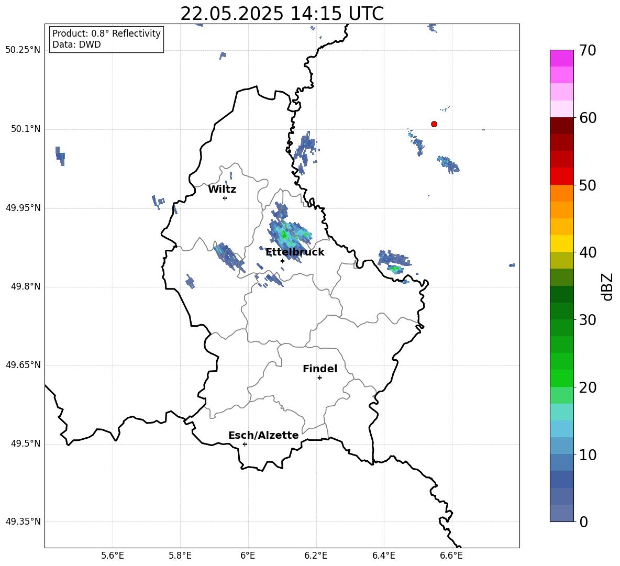
Task: Click the 5.6°E longitude label
Action: [x=113, y=556]
